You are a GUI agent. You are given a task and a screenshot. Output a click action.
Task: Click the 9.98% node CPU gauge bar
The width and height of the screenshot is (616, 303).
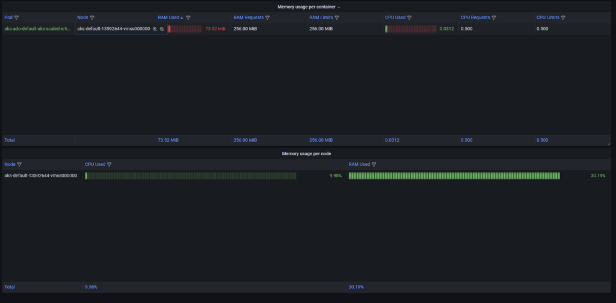click(191, 176)
